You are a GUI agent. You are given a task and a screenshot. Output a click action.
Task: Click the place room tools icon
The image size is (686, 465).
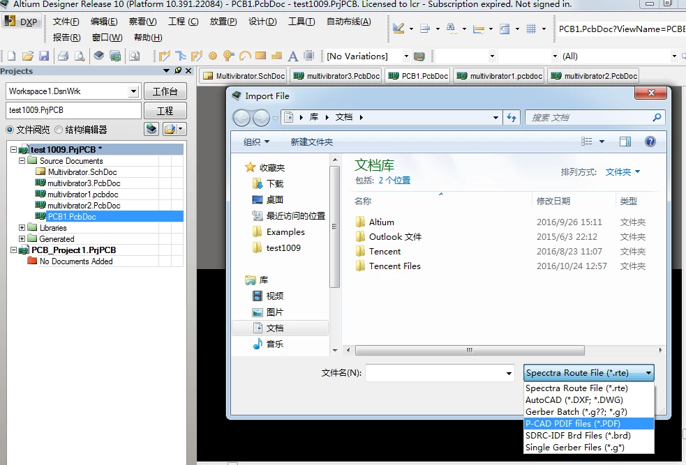[505, 29]
